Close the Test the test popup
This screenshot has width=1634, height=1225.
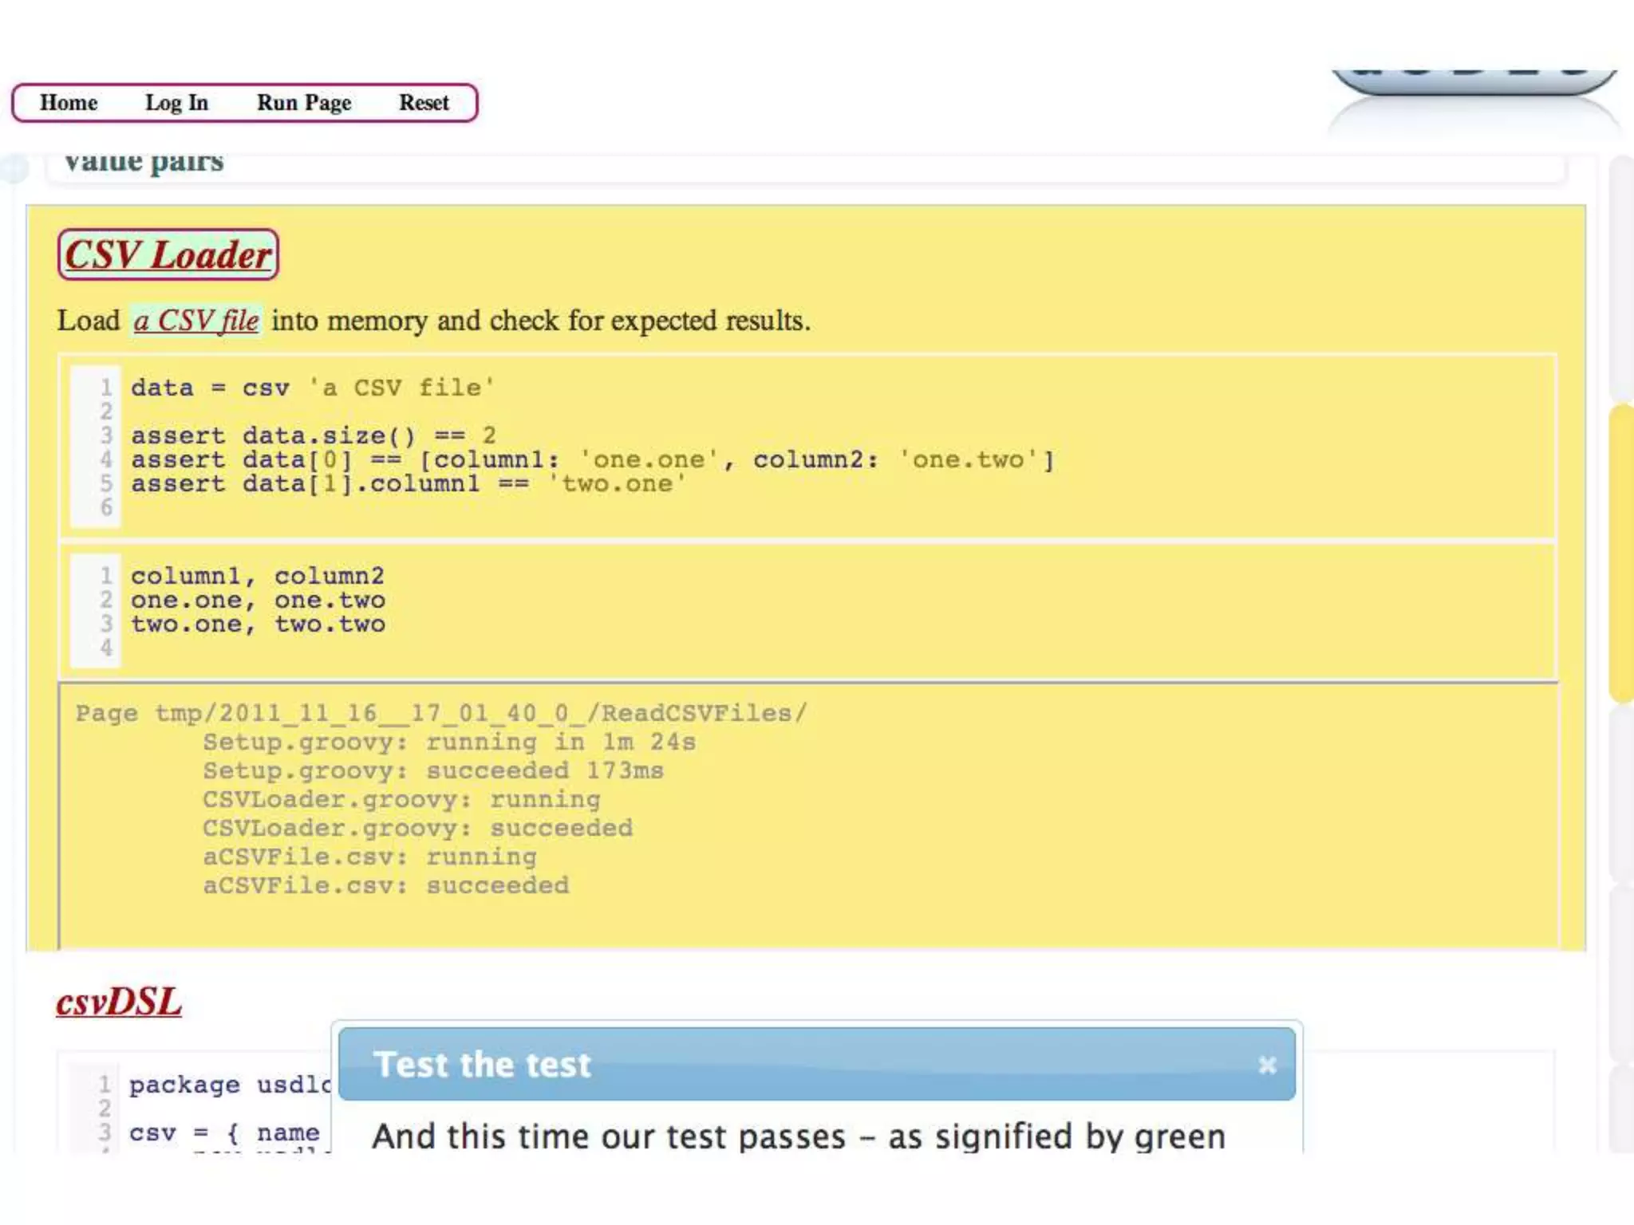click(x=1267, y=1065)
